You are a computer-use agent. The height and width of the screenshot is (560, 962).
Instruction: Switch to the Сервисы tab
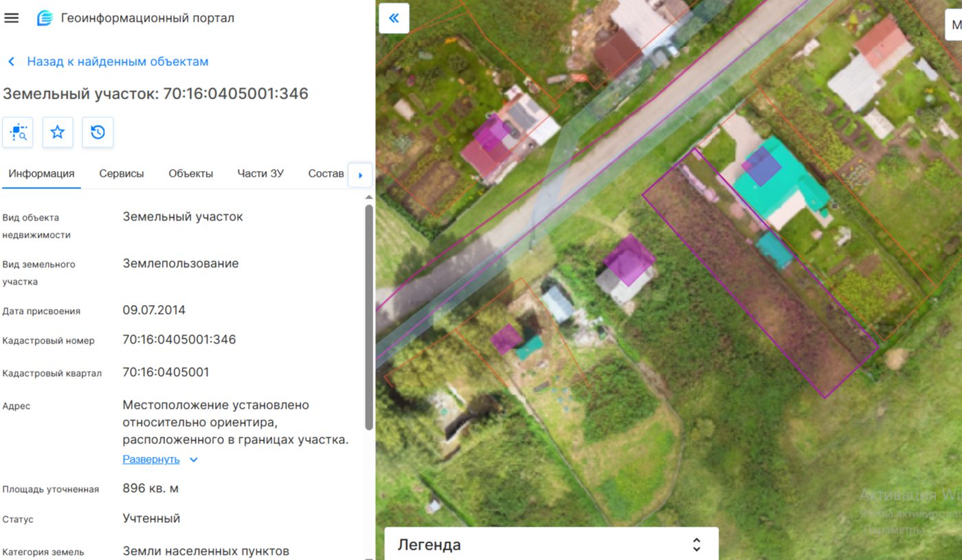click(122, 173)
